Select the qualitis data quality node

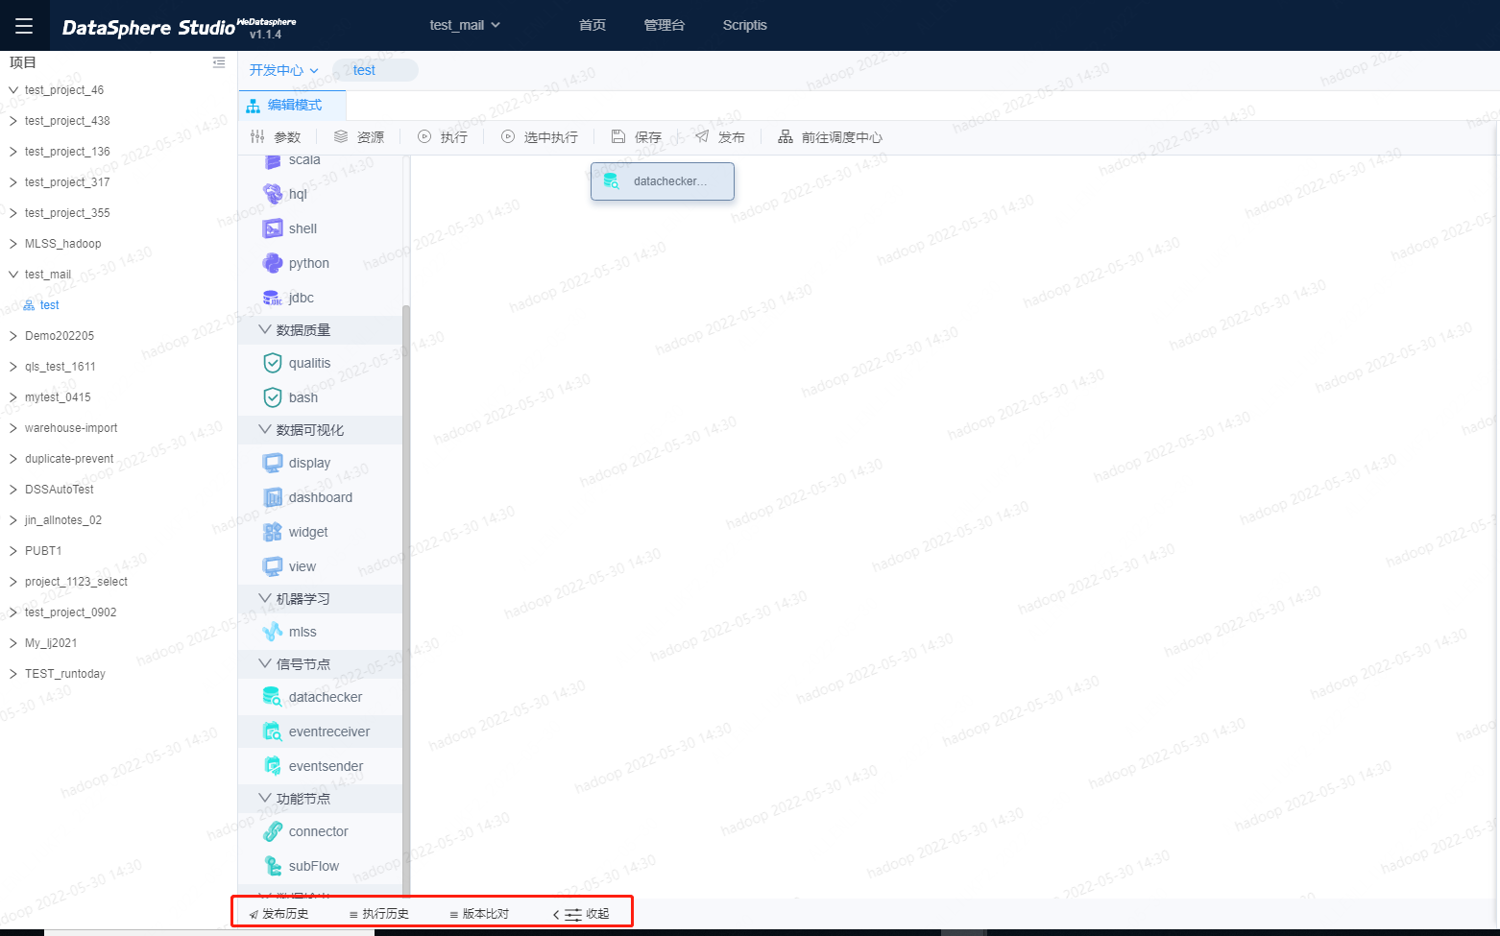(309, 363)
